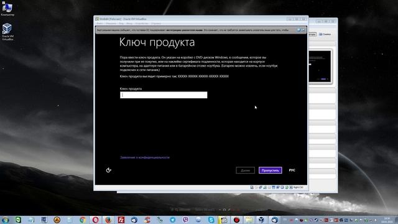
Task: Open Skype from the taskbar
Action: (x=211, y=220)
